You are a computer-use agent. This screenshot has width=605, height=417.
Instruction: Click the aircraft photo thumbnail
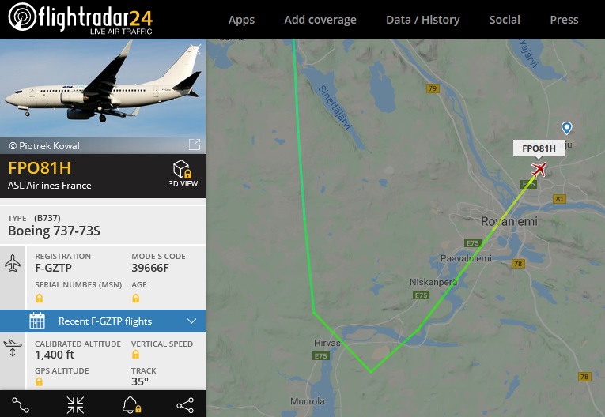click(103, 87)
